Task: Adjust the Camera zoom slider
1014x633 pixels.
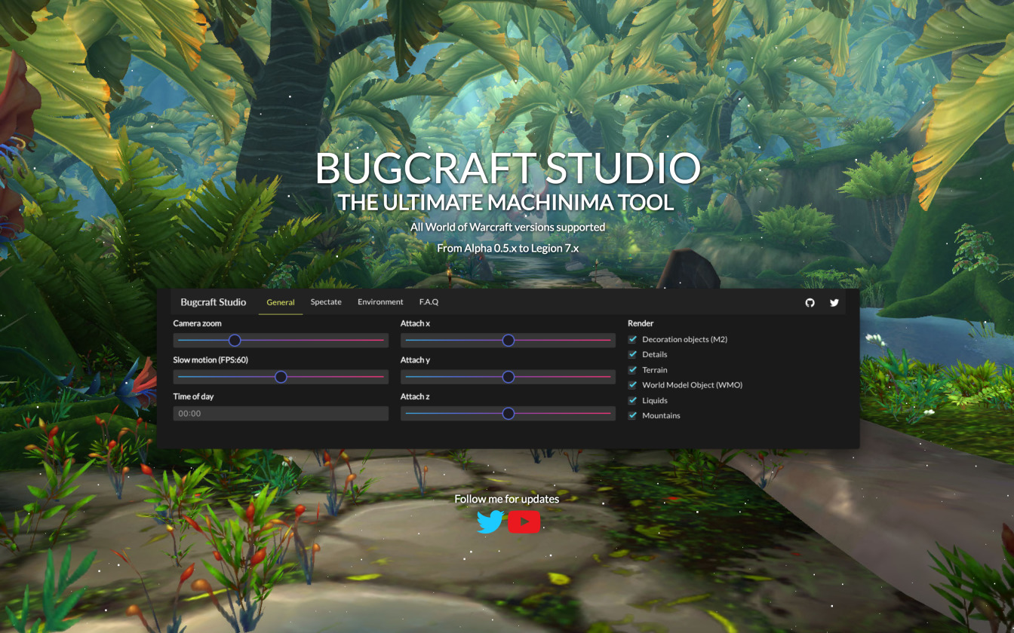Action: coord(234,340)
